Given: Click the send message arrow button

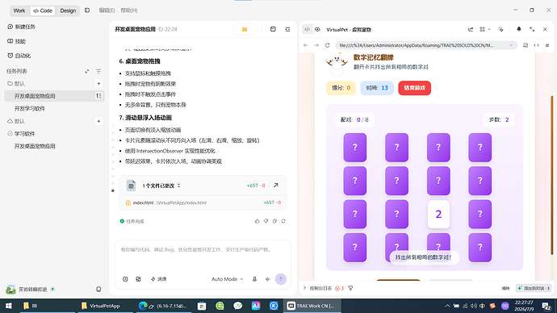Looking at the screenshot, I should coord(281,279).
